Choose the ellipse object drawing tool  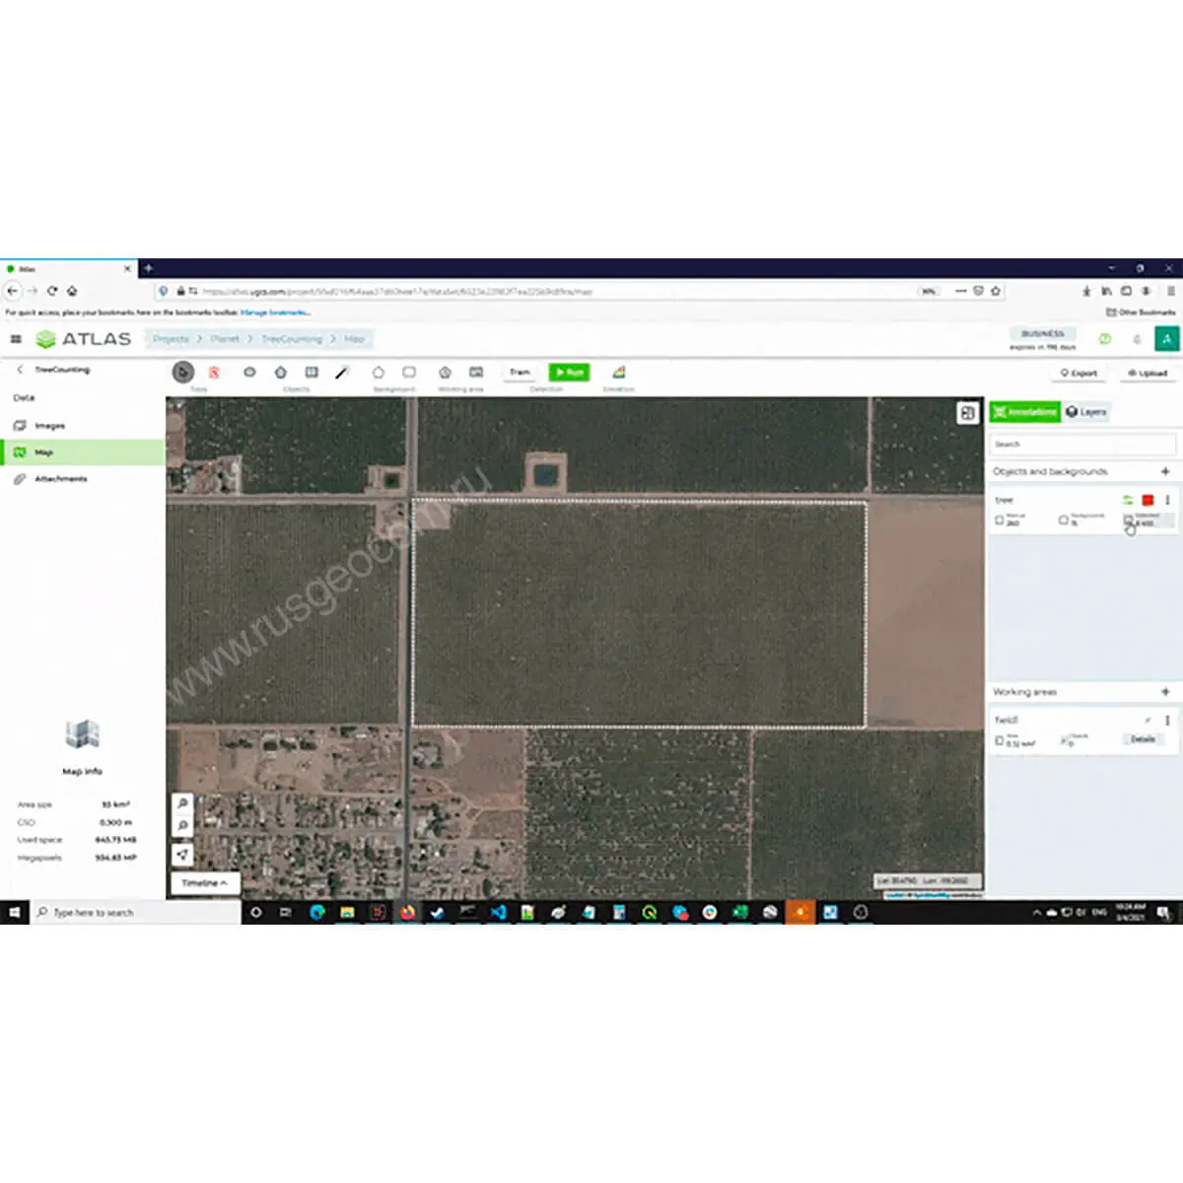[x=249, y=373]
